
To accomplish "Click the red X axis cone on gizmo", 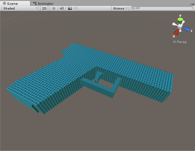I will pyautogui.click(x=176, y=32).
